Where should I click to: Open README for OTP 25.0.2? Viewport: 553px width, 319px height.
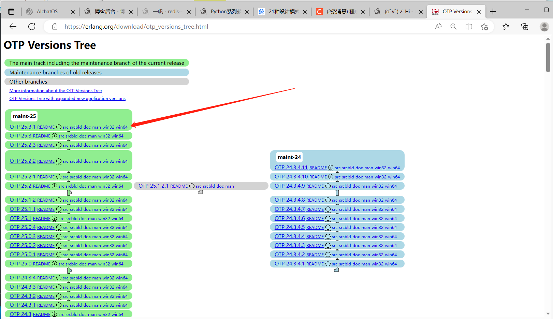(x=46, y=245)
